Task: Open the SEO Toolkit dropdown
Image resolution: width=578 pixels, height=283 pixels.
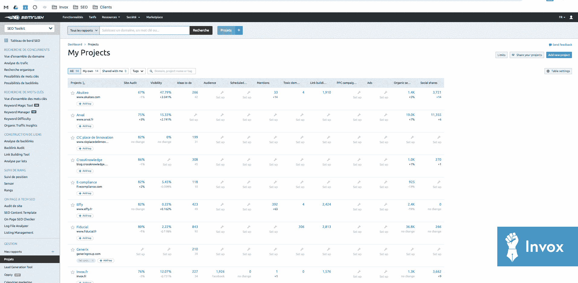Action: pos(30,28)
